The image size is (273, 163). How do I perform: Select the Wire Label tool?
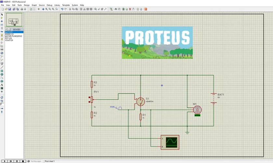[2, 25]
